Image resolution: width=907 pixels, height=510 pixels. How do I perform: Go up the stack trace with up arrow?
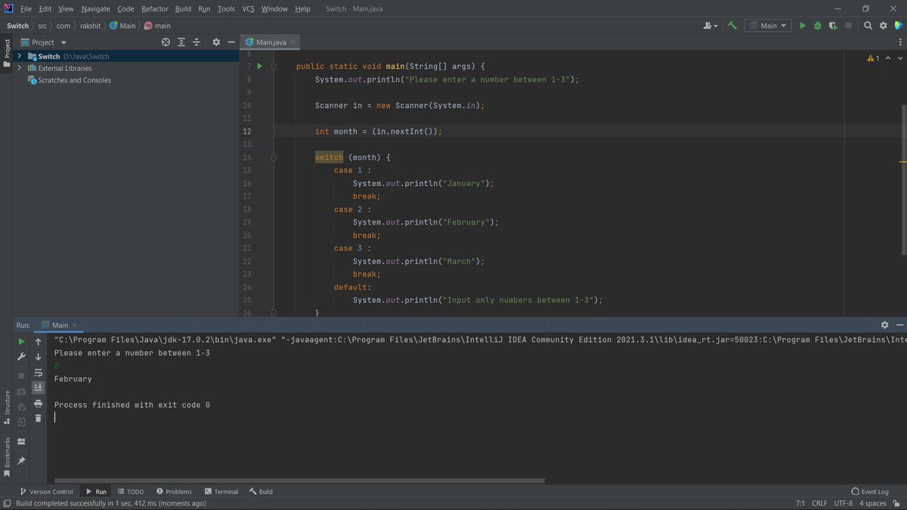click(x=38, y=342)
